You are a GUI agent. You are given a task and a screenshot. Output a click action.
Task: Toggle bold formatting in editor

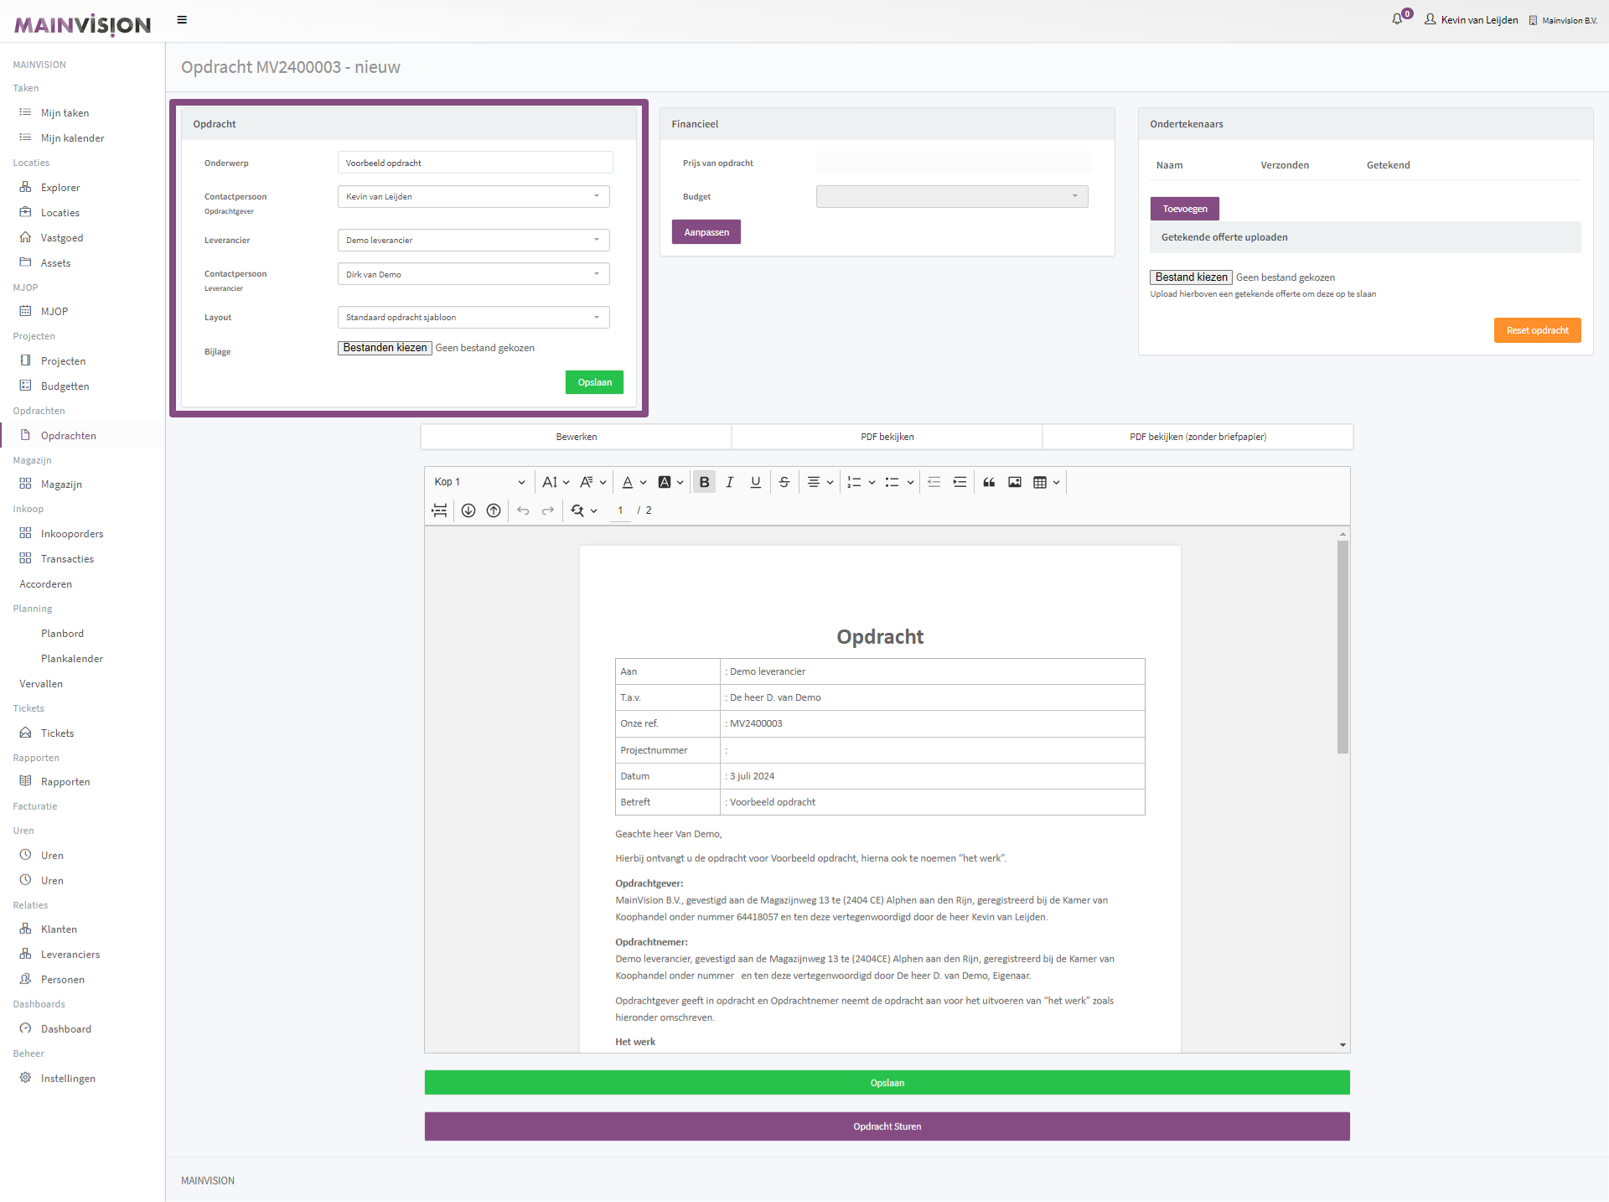pos(704,482)
